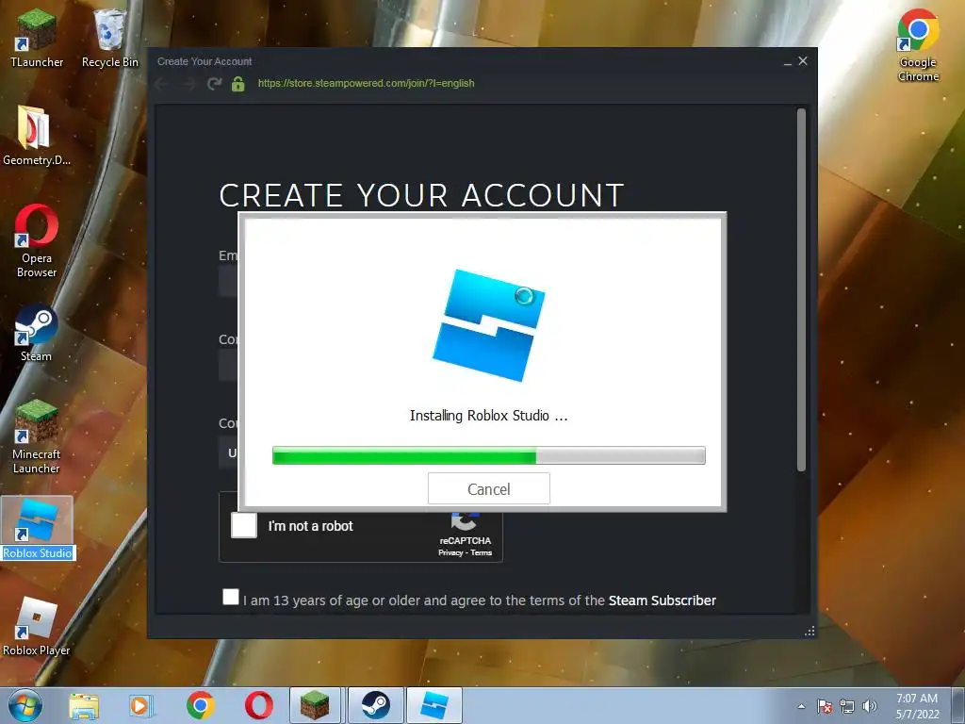Click the green padlock security icon
Image resolution: width=965 pixels, height=724 pixels.
(x=238, y=84)
